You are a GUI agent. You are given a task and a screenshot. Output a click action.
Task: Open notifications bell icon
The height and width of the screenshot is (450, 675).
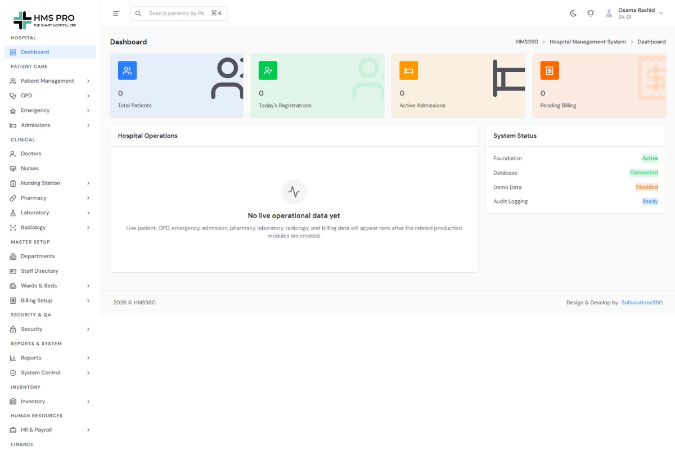591,13
